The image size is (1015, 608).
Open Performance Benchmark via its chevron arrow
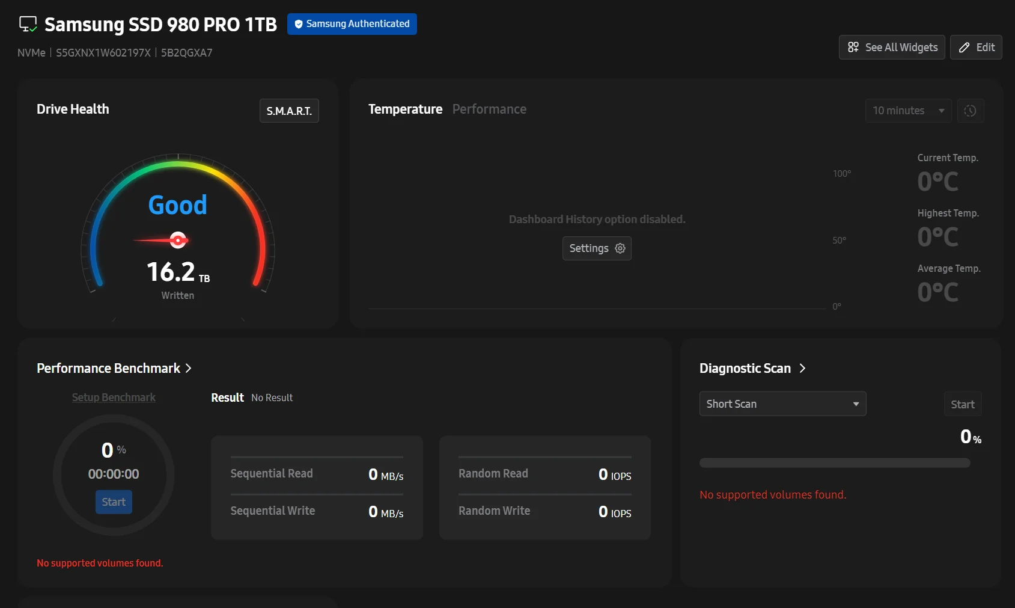189,368
